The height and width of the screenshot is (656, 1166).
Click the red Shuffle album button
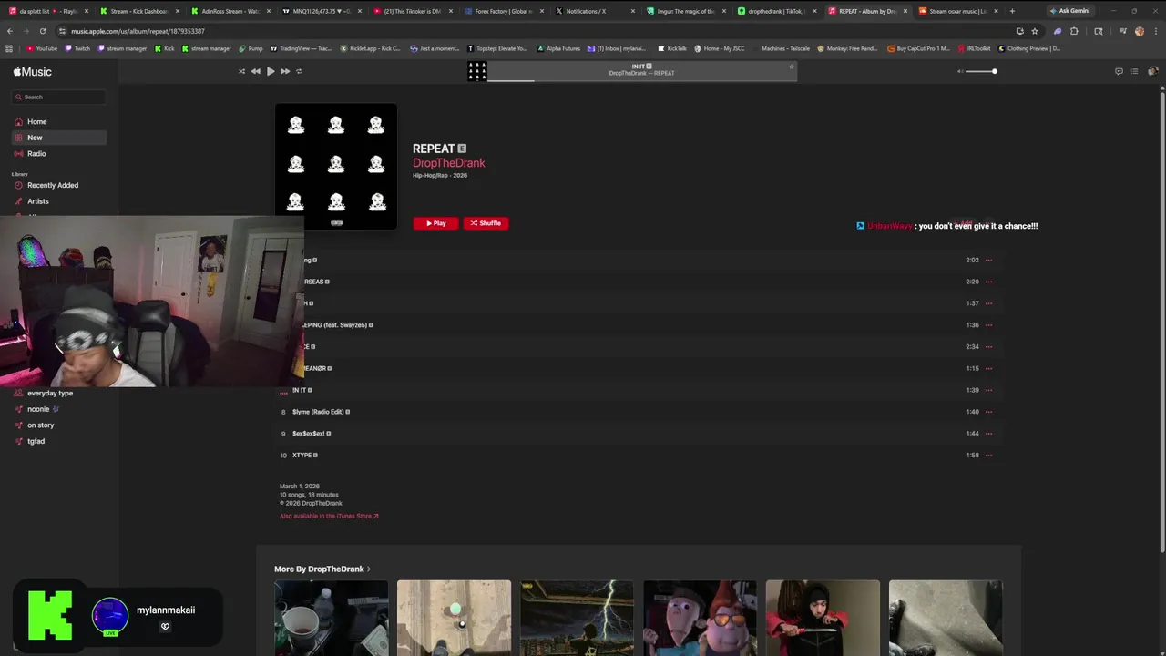point(486,223)
